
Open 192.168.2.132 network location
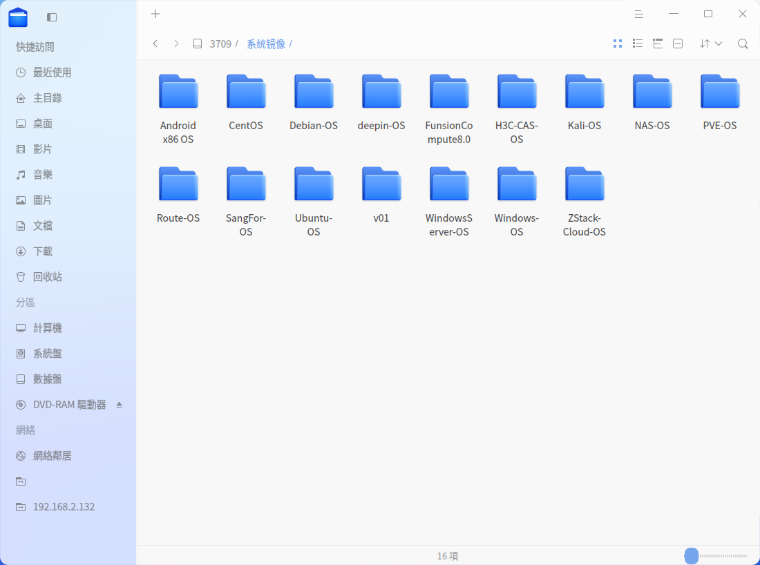[x=68, y=507]
